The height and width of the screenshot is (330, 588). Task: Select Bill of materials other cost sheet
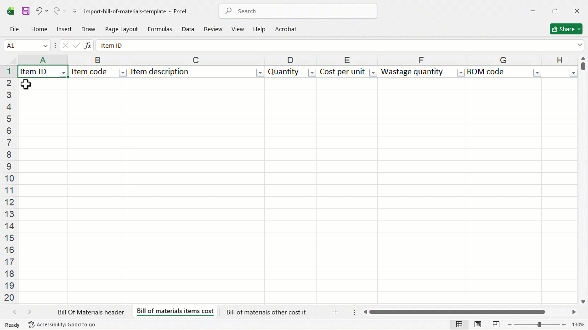click(266, 312)
